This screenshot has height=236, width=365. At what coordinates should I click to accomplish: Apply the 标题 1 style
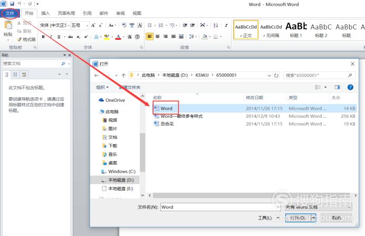pos(296,30)
